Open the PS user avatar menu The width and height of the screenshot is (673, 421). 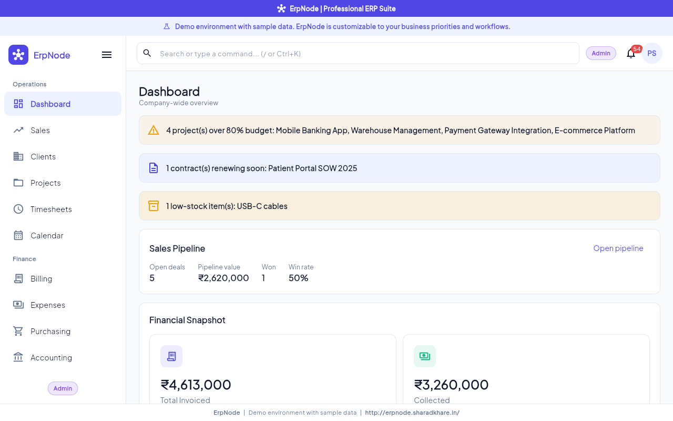652,53
